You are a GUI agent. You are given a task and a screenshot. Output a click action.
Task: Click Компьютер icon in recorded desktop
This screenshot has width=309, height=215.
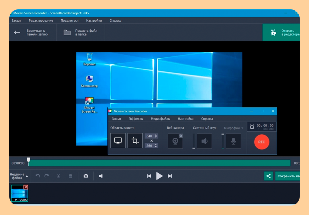89,81
